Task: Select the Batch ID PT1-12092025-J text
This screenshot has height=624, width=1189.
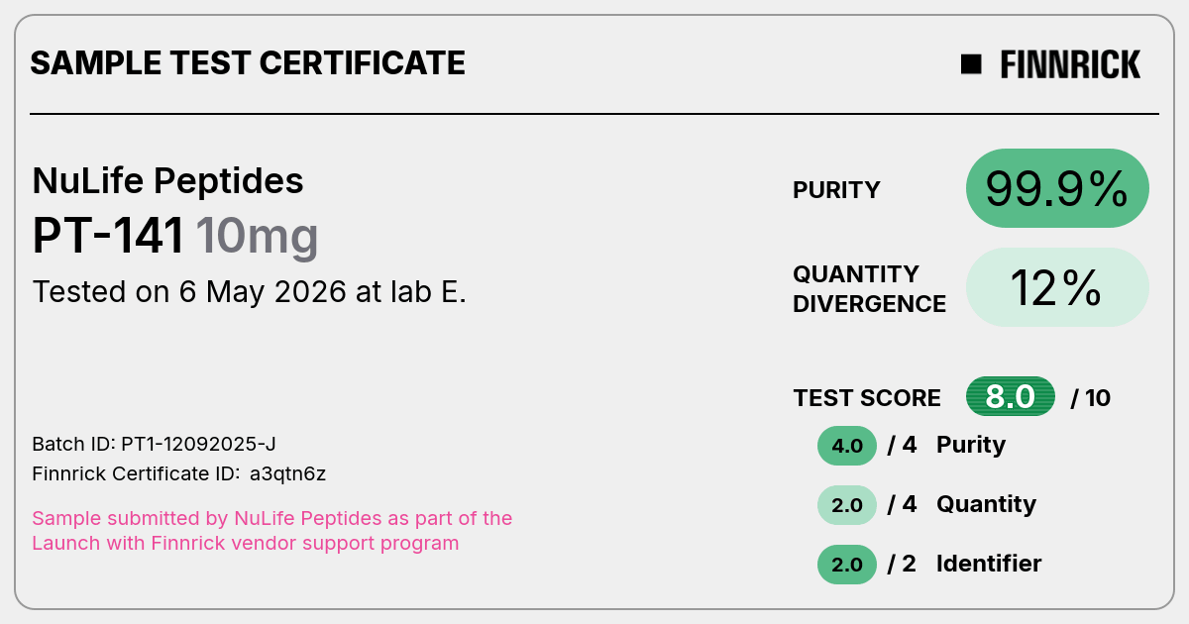Action: (162, 444)
